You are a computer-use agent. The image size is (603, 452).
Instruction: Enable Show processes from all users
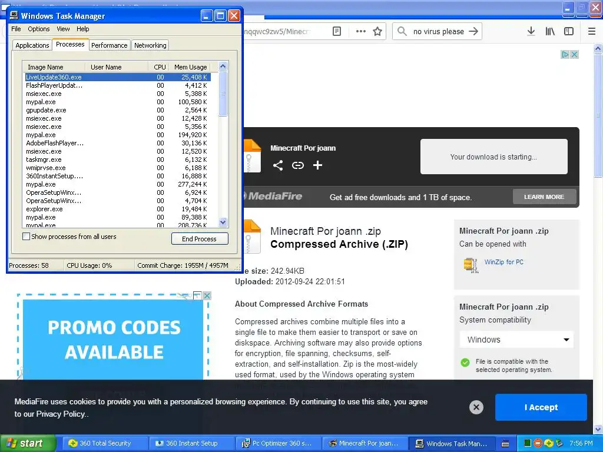(x=26, y=237)
